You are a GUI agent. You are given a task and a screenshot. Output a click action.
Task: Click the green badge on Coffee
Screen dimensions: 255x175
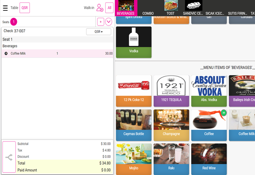(224, 112)
